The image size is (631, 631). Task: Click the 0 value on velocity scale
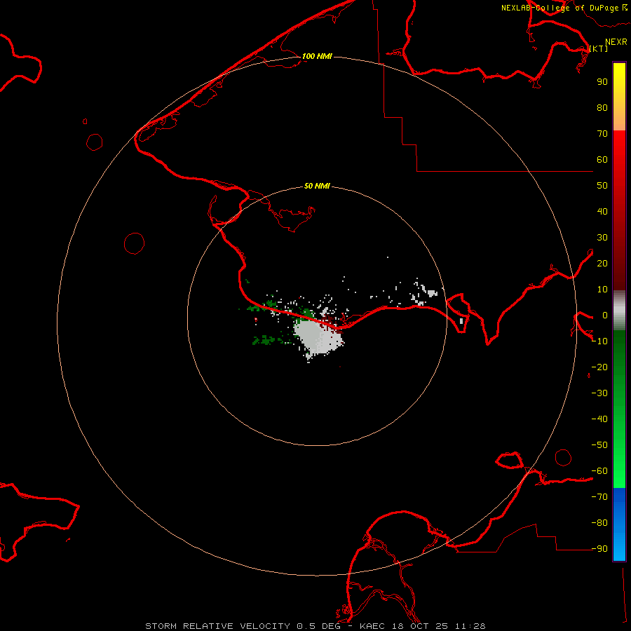(x=604, y=315)
